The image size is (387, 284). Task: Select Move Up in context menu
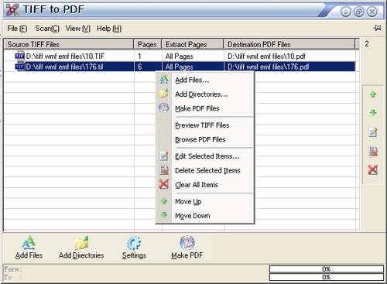tap(205, 201)
